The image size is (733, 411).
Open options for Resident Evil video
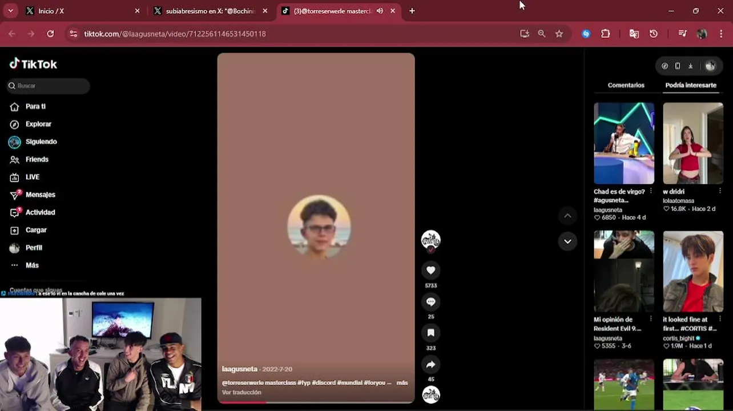pyautogui.click(x=651, y=319)
